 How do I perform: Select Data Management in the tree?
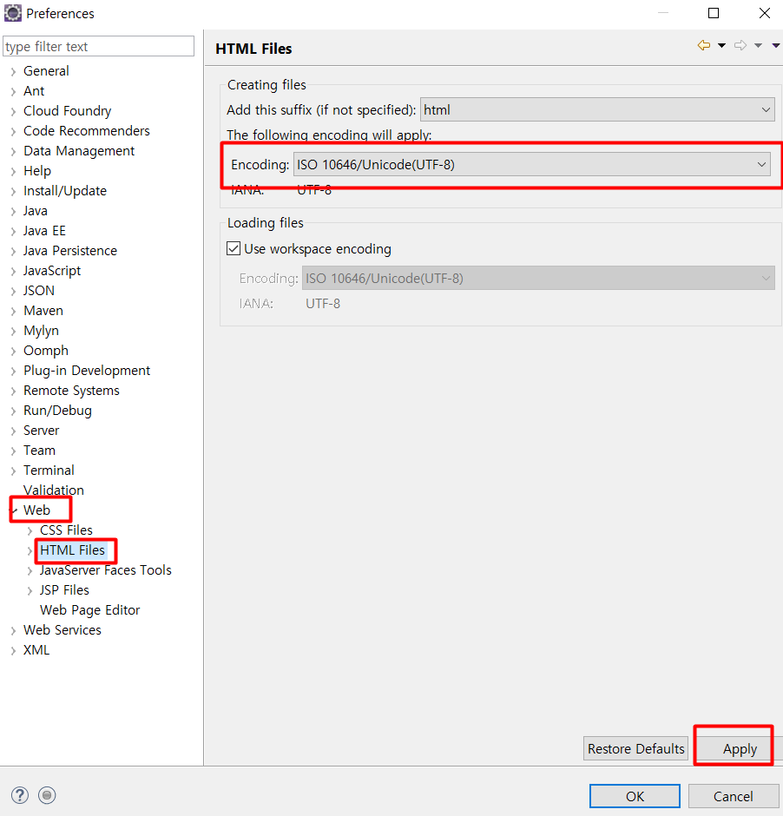click(x=79, y=151)
